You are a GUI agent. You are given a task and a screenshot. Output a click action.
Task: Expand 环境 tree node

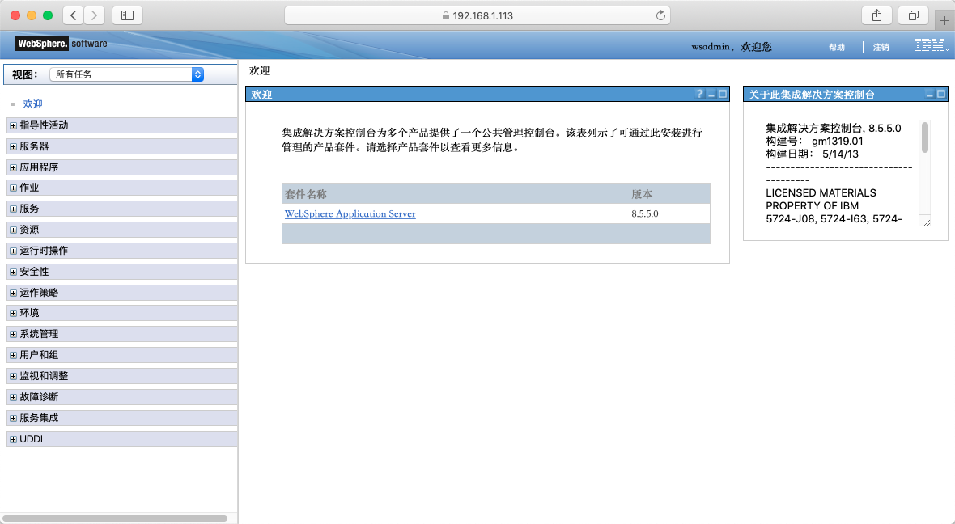(14, 313)
